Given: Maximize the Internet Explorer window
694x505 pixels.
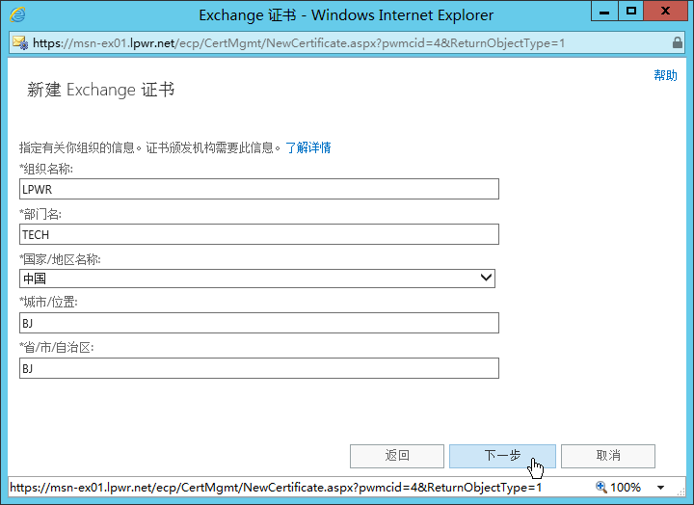Looking at the screenshot, I should pos(631,11).
